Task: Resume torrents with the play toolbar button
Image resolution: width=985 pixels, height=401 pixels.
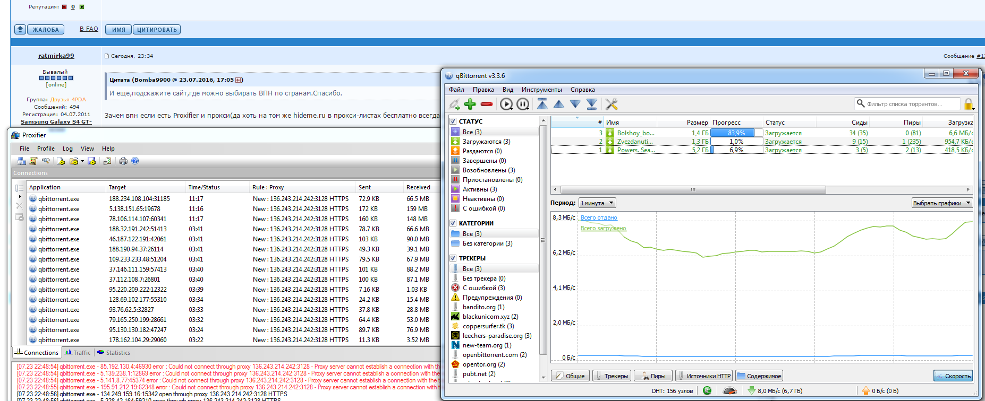Action: click(x=506, y=104)
